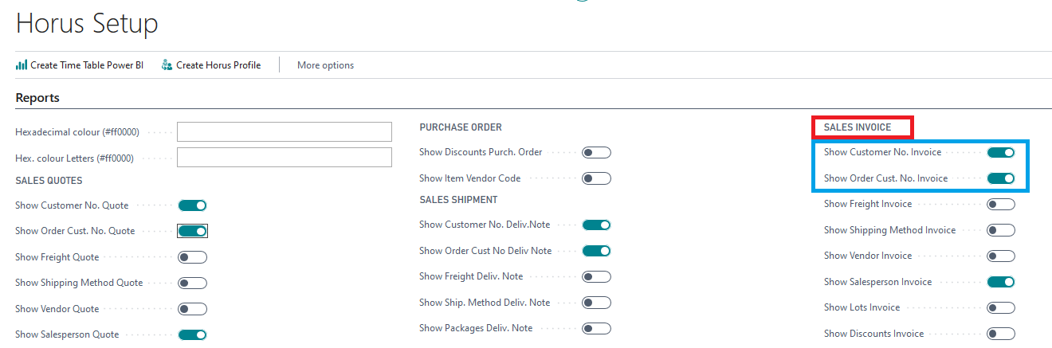The image size is (1052, 348).
Task: Click Create Horus Profile action
Action: coord(211,65)
